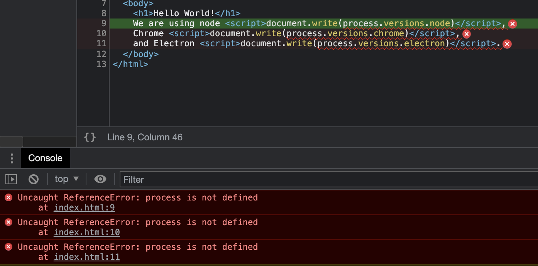Viewport: 538px width, 266px height.
Task: Click the Hello World! heading text in code
Action: pyautogui.click(x=184, y=13)
